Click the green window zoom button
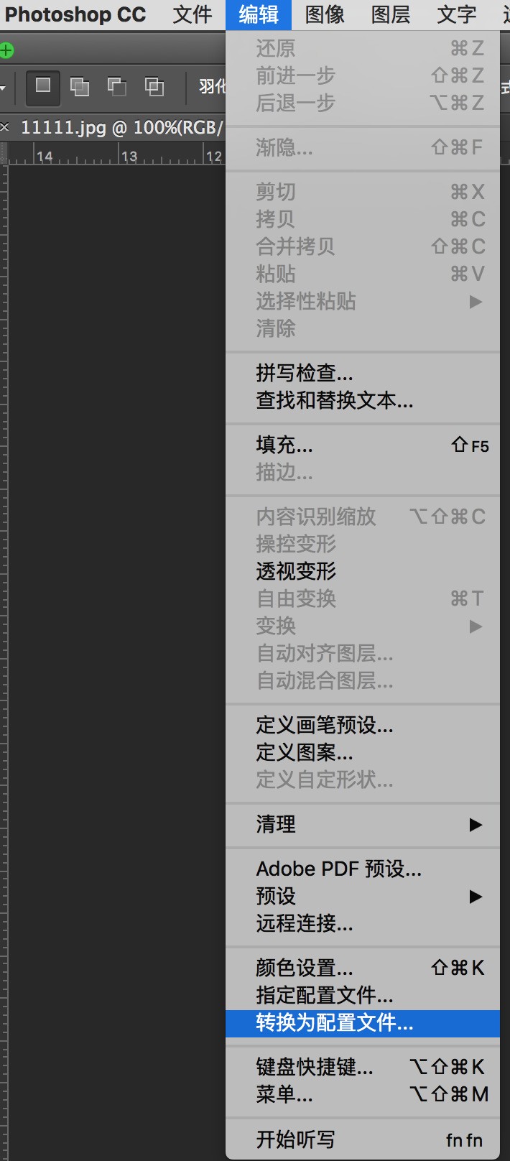 [6, 50]
